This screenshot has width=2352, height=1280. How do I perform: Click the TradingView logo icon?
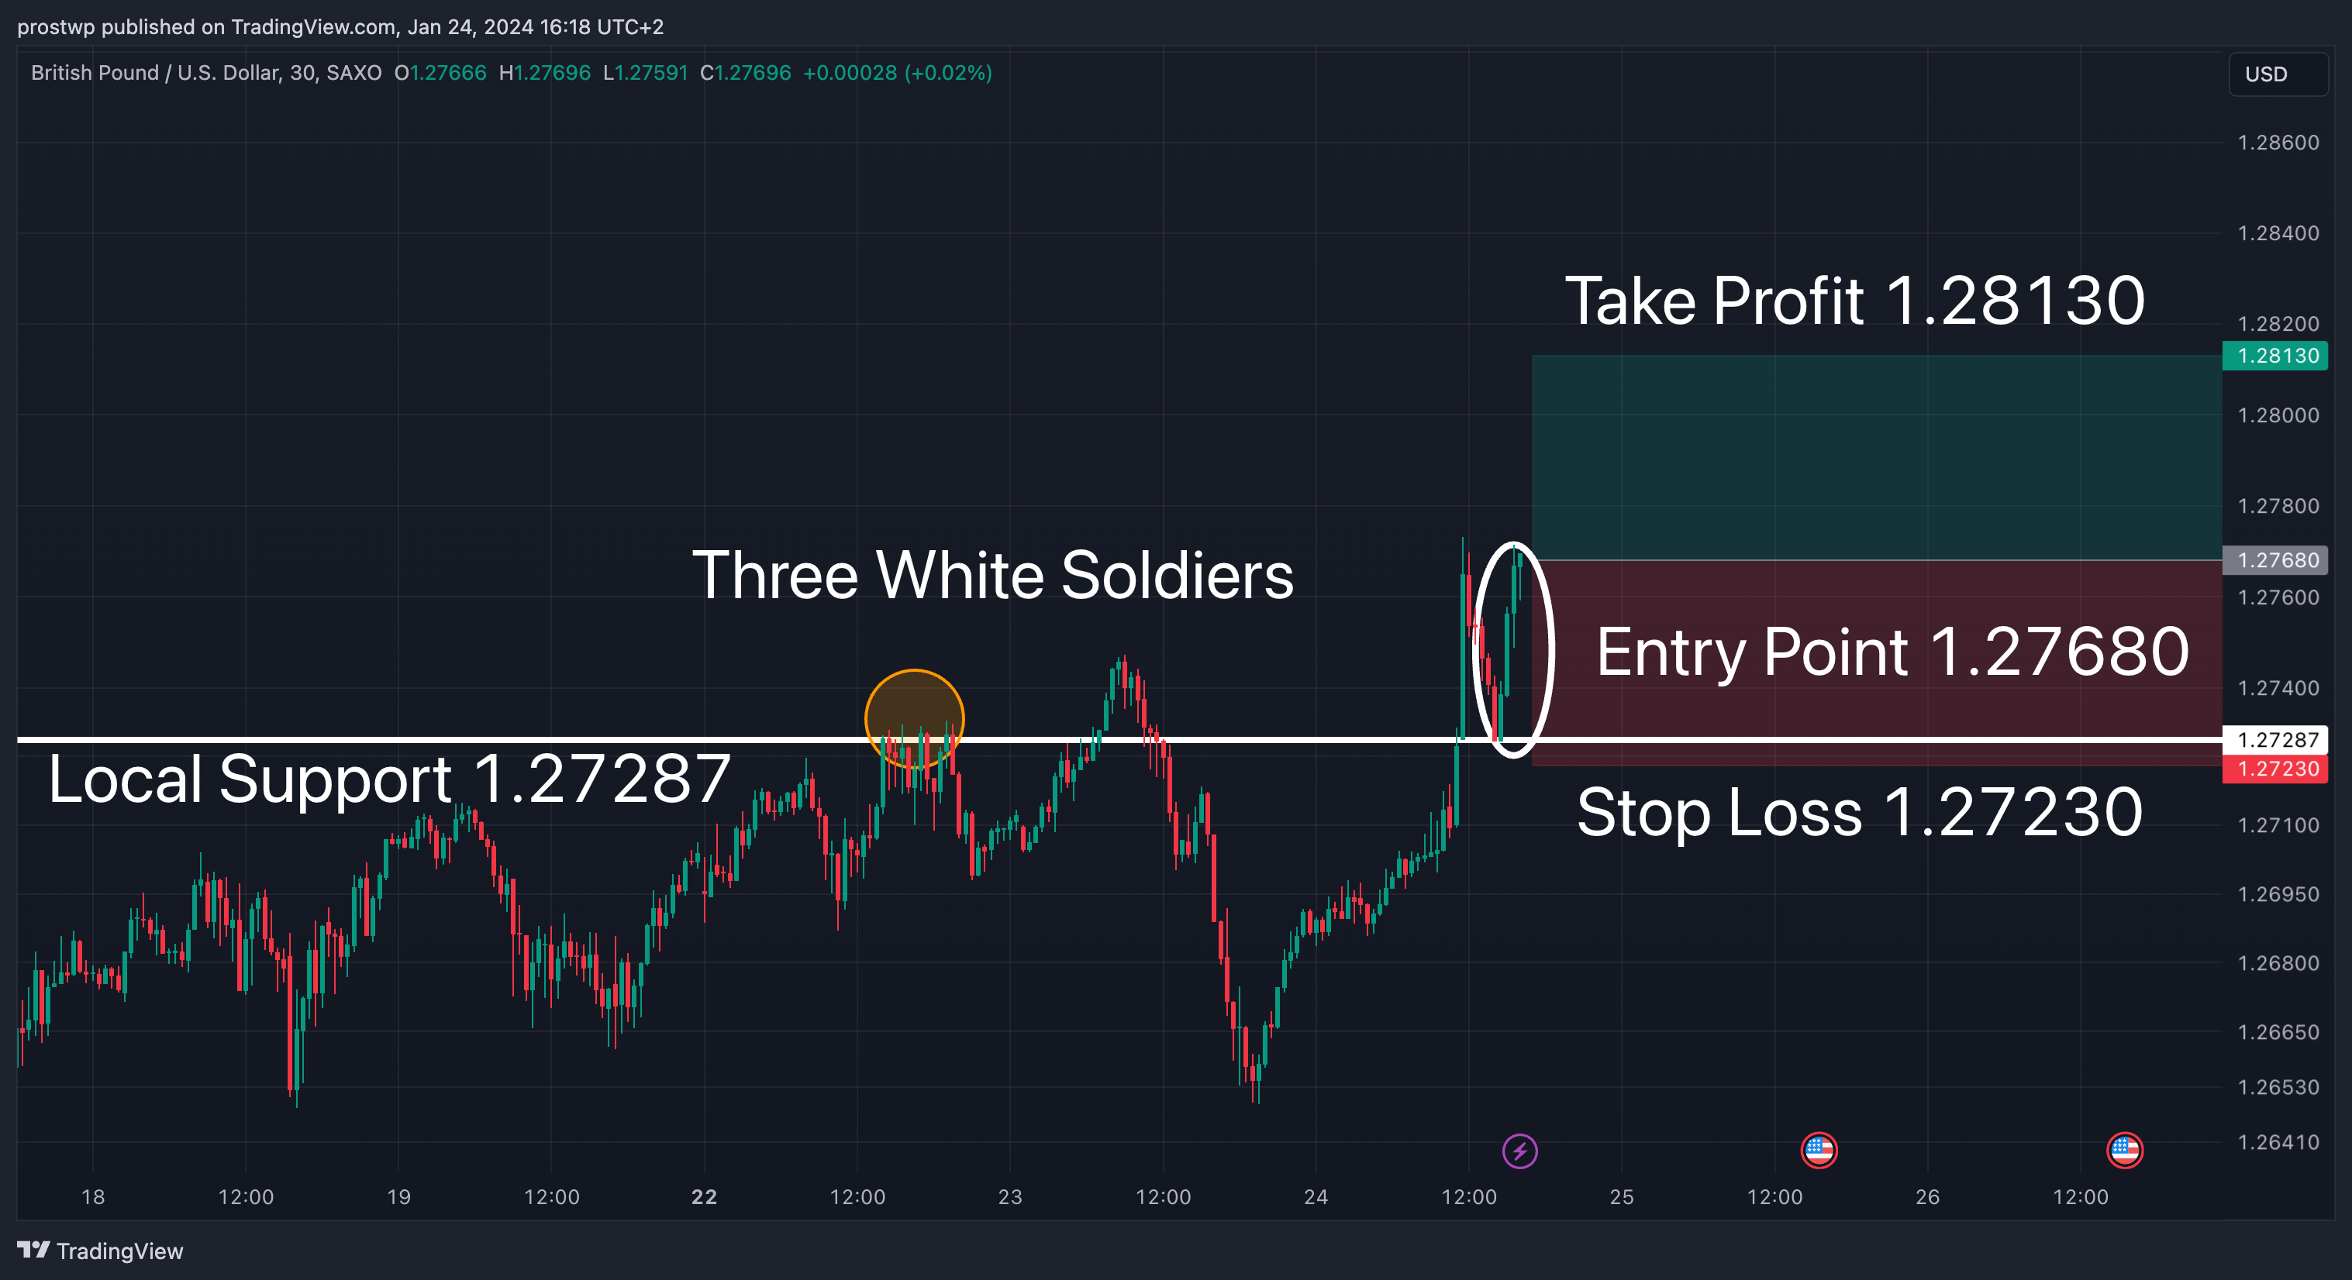[x=34, y=1250]
